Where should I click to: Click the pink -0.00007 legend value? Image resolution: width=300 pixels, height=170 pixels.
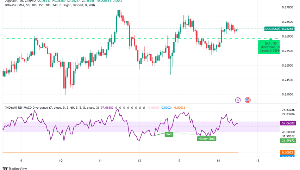(x=153, y=108)
